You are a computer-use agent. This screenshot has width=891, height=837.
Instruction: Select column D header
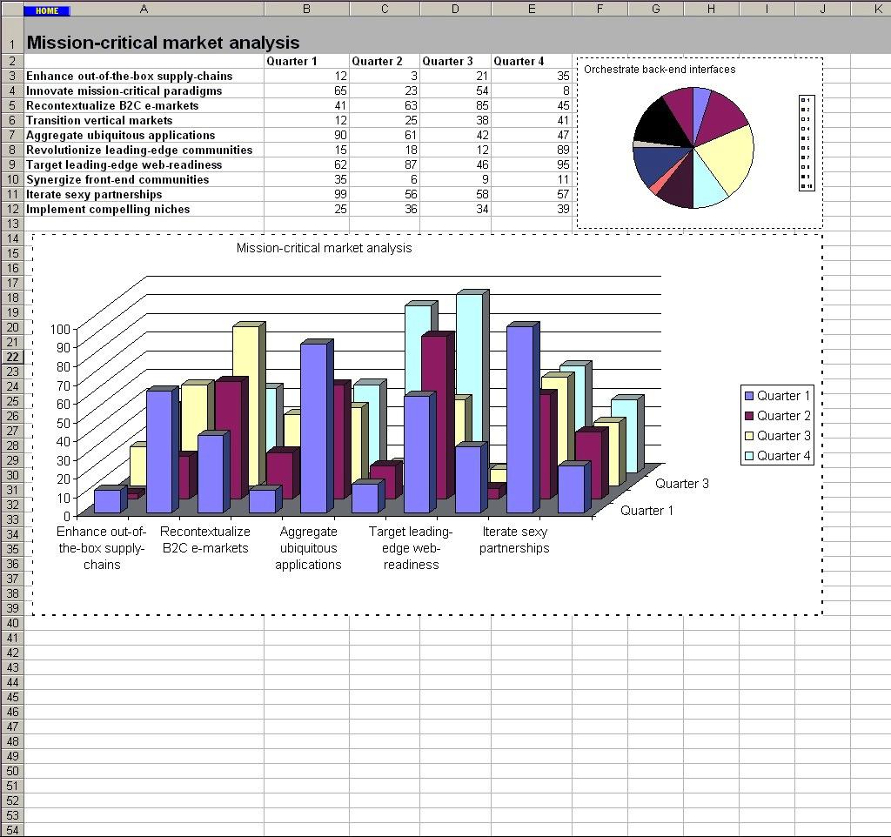coord(455,9)
